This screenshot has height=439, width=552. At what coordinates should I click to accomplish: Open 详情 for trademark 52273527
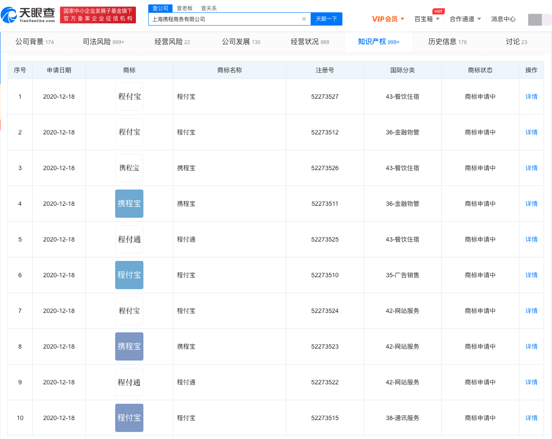(x=531, y=96)
